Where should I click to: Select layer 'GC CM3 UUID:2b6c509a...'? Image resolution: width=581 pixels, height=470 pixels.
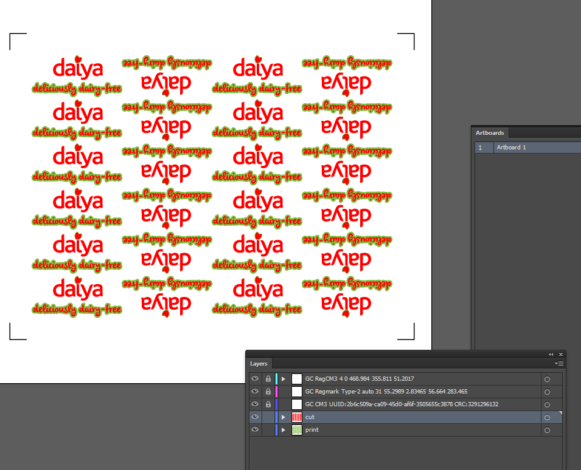click(402, 404)
